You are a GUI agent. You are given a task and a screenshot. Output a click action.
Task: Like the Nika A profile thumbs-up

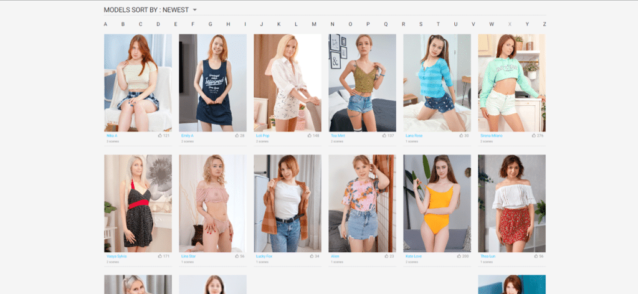pos(160,135)
